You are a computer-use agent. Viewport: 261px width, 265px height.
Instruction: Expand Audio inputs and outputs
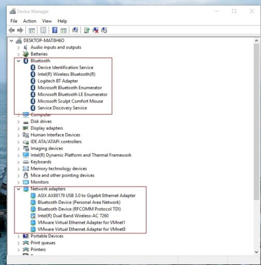click(19, 47)
